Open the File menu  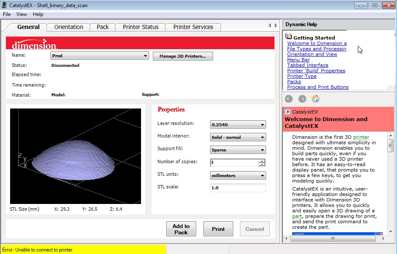tap(7, 14)
